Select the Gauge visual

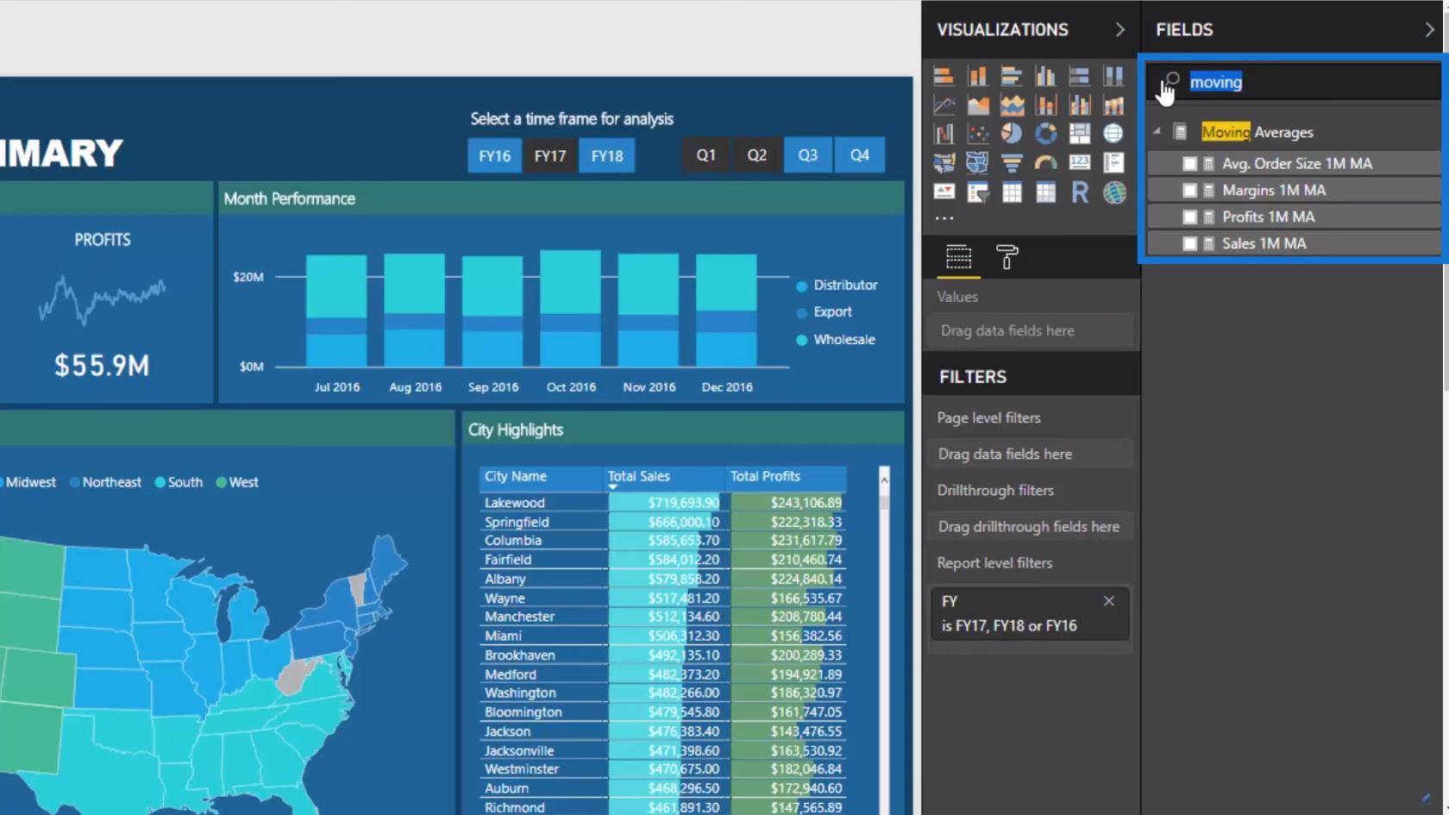1045,162
